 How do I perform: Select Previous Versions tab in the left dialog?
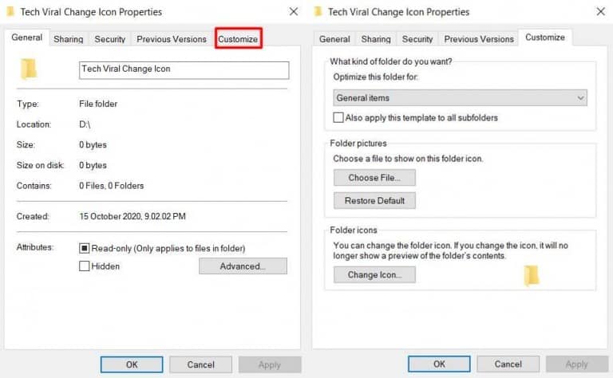click(171, 39)
